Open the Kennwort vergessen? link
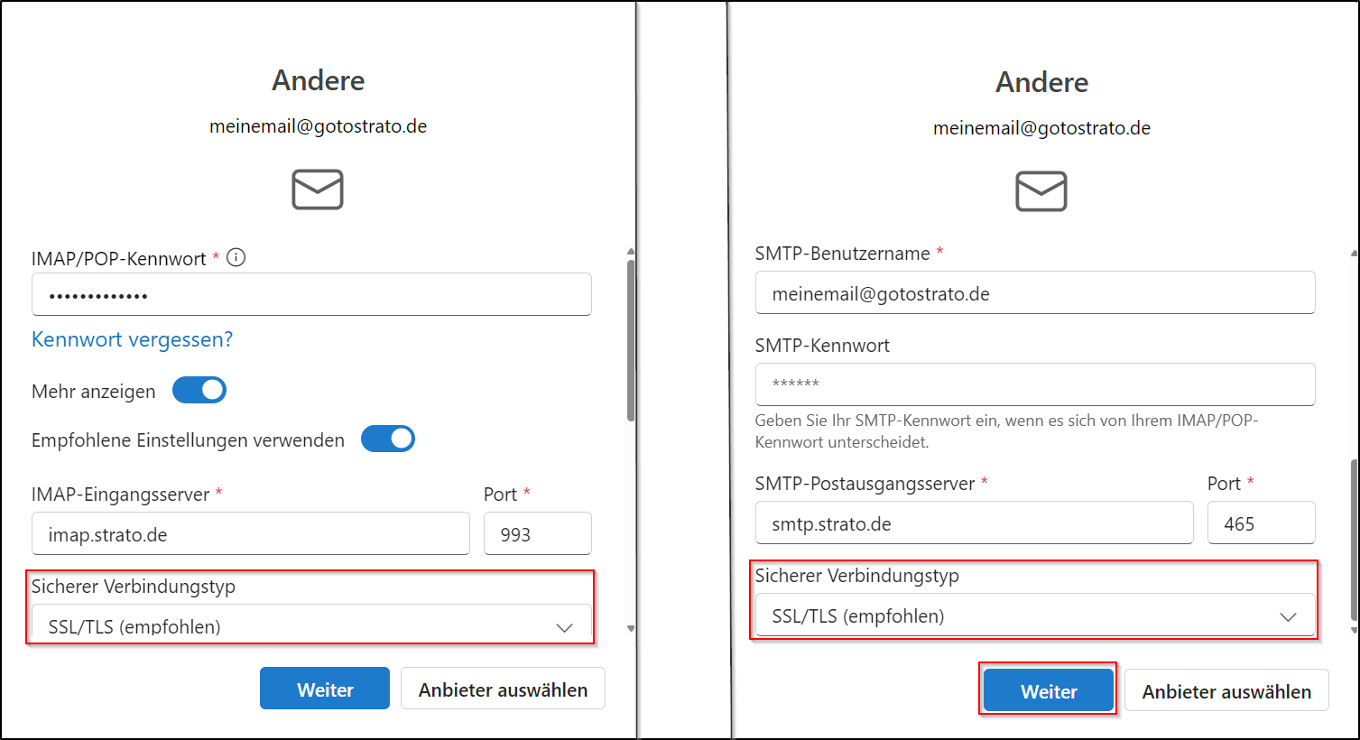The width and height of the screenshot is (1360, 740). (x=132, y=339)
